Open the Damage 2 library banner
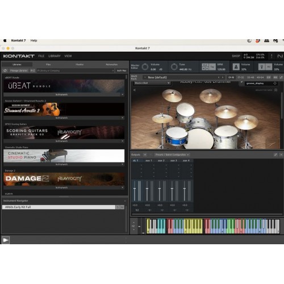This screenshot has width=284, height=284. click(64, 179)
